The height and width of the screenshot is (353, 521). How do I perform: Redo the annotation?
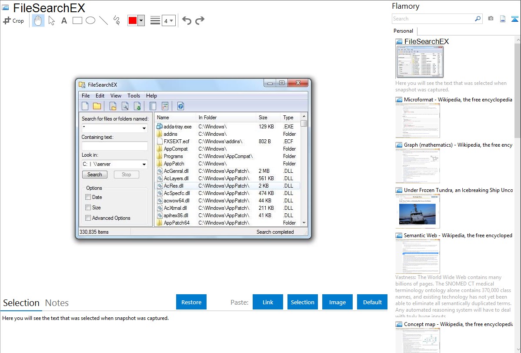click(200, 20)
